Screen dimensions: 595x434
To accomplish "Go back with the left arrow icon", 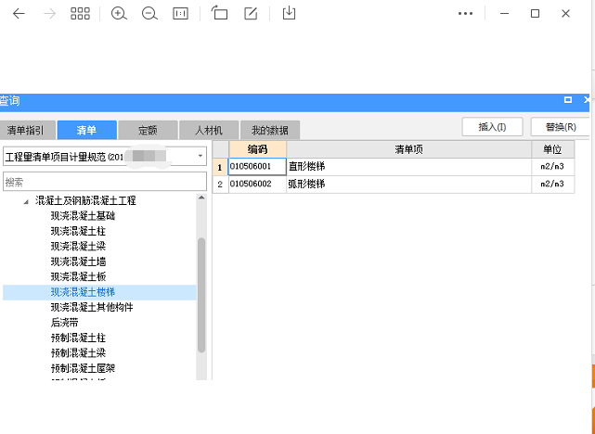I will 19,14.
